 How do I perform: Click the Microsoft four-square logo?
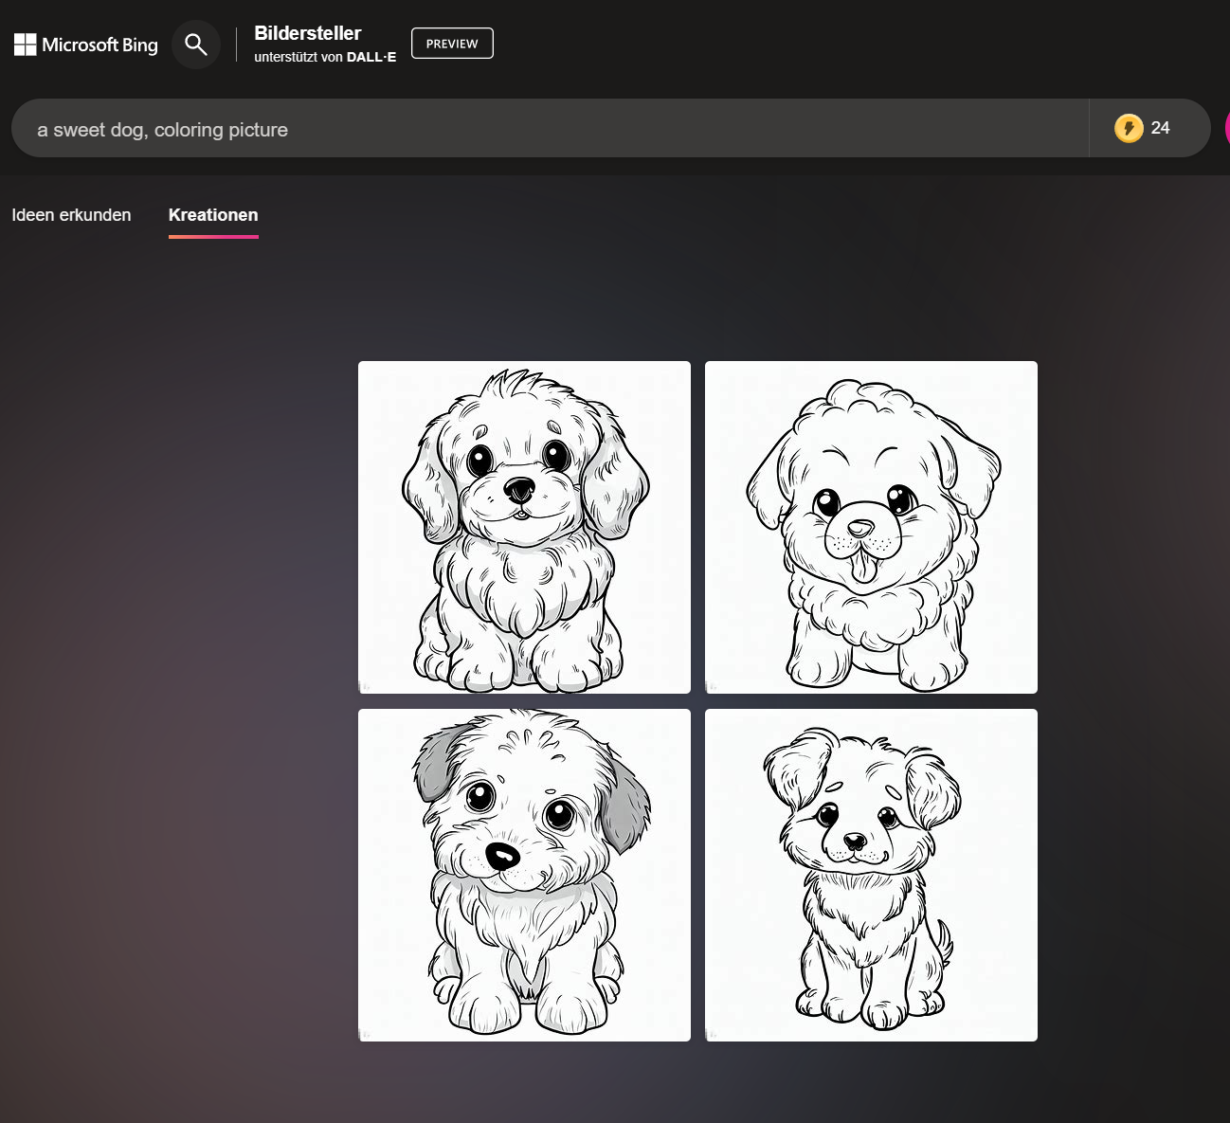26,45
